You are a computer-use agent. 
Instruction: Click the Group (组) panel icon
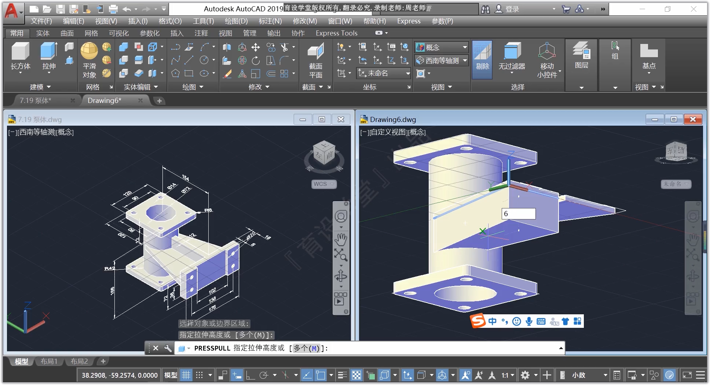(615, 51)
